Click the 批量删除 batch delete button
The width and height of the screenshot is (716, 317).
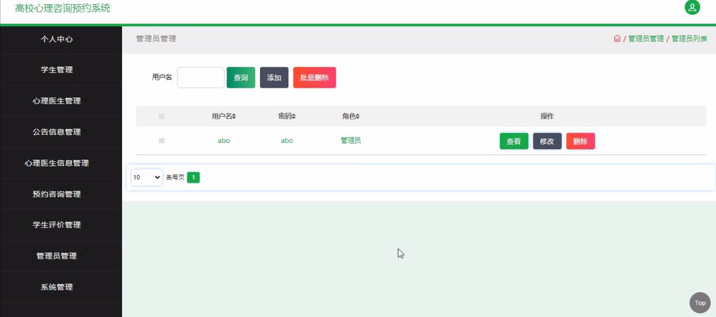pos(315,77)
